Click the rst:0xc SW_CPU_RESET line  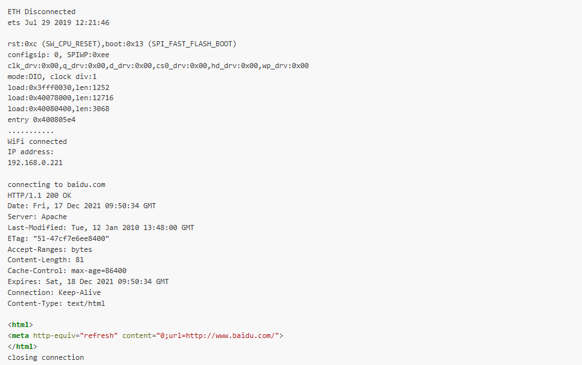tap(122, 44)
